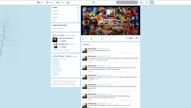Go to Home in top navigation

[40, 2]
